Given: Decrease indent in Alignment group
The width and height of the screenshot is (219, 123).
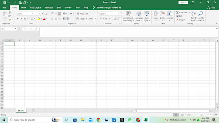Looking at the screenshot, I should [64, 19].
